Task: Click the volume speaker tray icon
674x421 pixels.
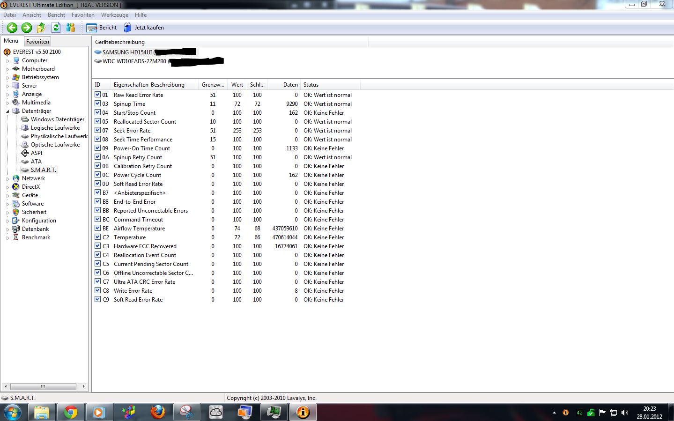Action: pos(625,413)
